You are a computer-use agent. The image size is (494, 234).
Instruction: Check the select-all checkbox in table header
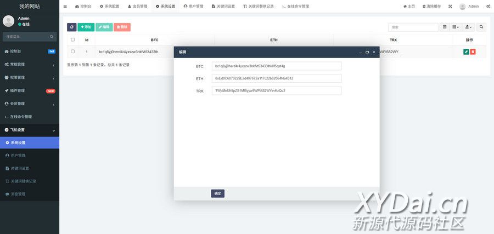[x=73, y=39]
